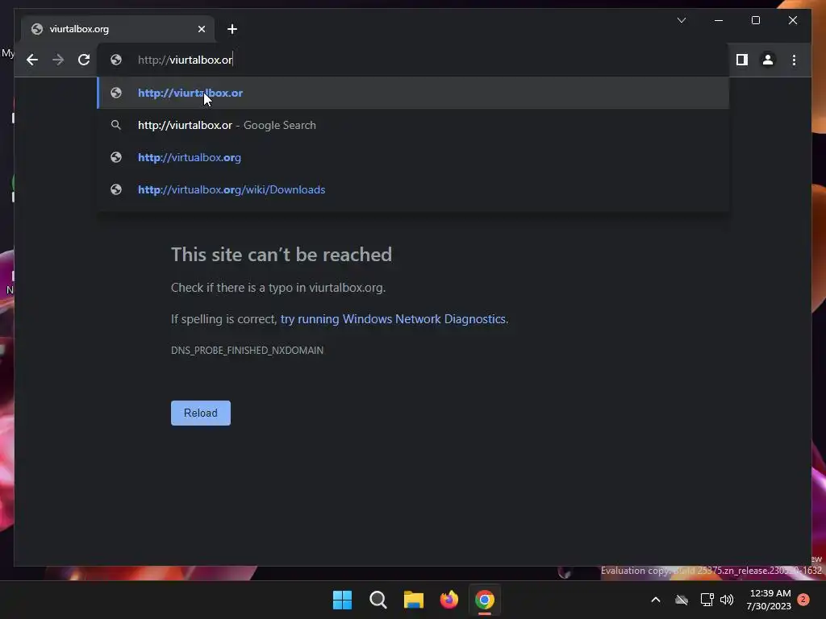
Task: Toggle the side panel icon
Action: point(742,60)
